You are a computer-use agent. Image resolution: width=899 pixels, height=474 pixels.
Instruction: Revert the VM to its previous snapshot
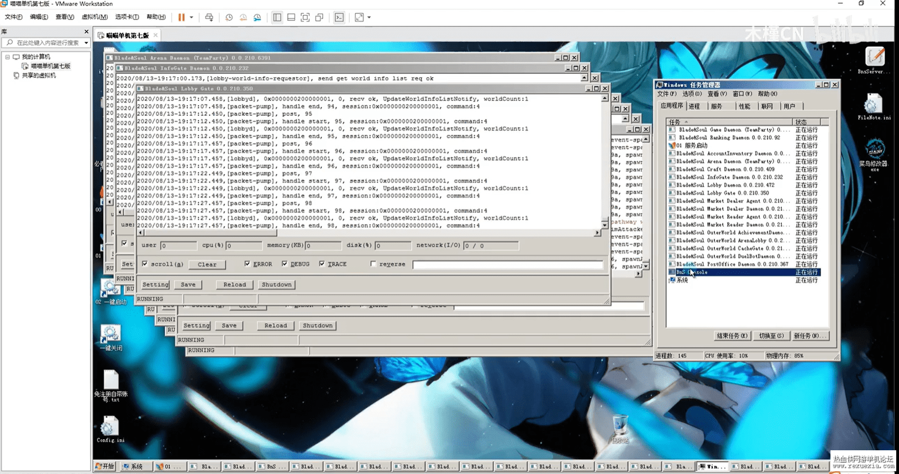click(x=243, y=17)
